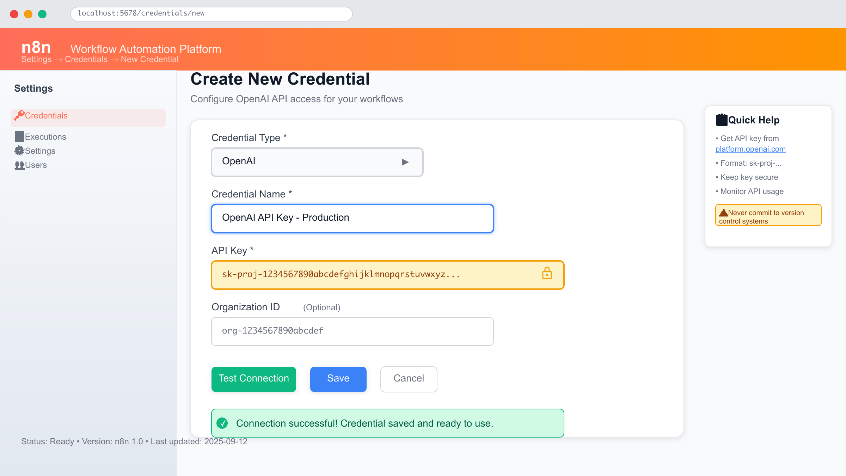
Task: Click the Settings sidebar heading
Action: point(33,88)
